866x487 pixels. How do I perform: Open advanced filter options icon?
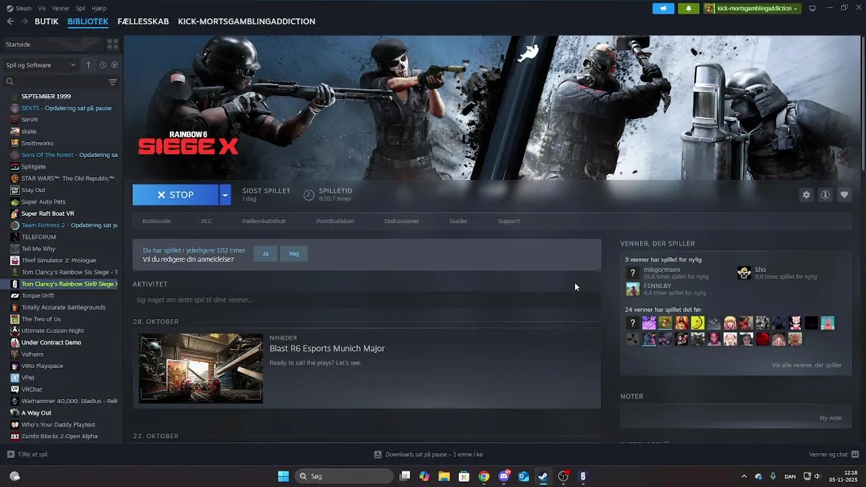[x=112, y=82]
